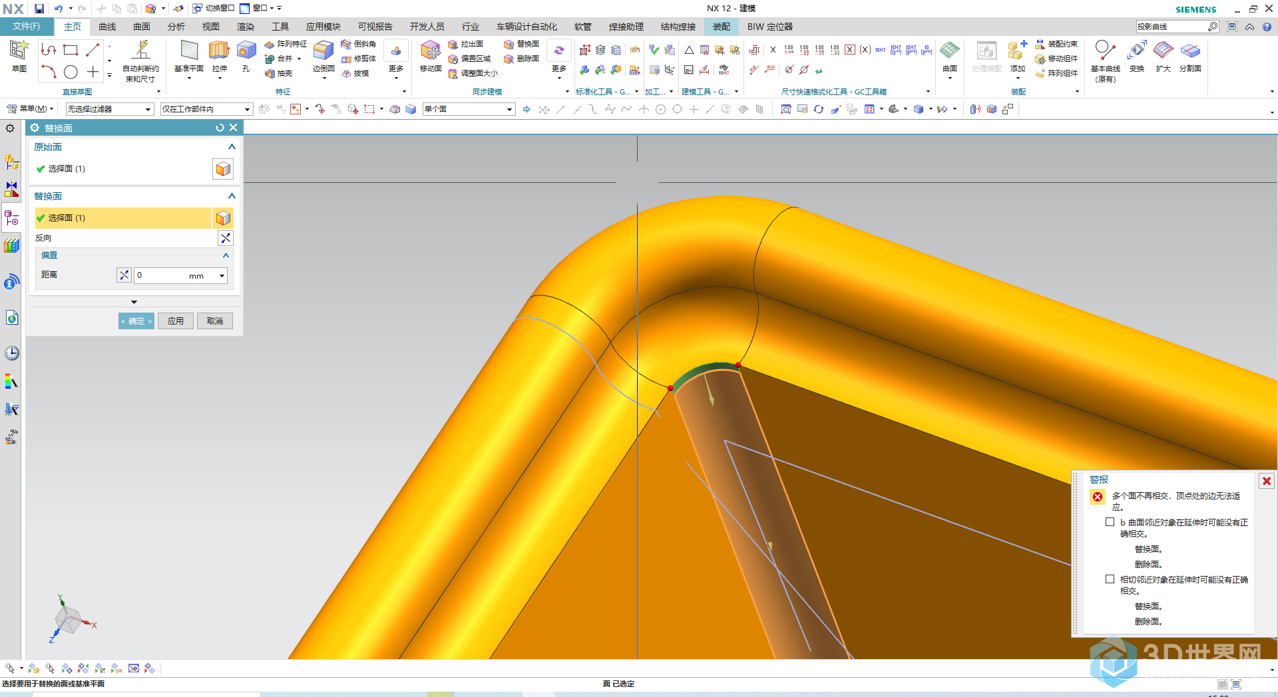The width and height of the screenshot is (1278, 697).
Task: Click the face selection cube icon for 原始面
Action: point(223,169)
